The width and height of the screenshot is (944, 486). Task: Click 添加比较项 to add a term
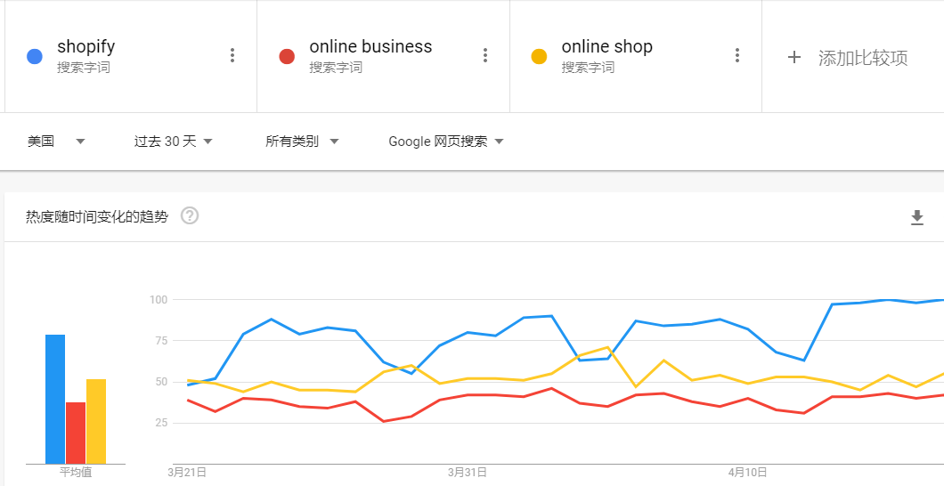point(863,58)
